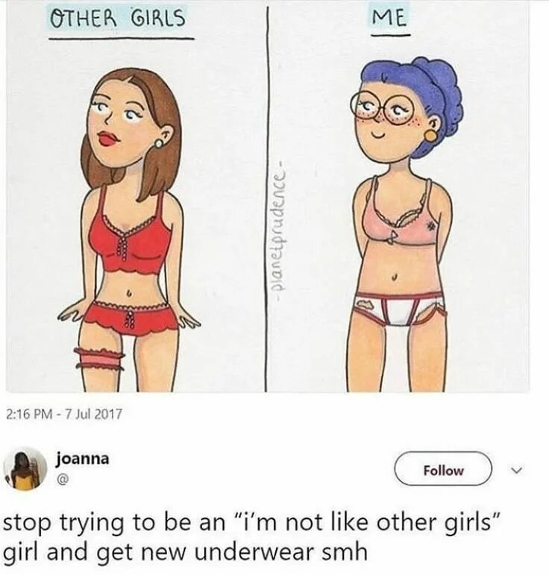Click the @ handle under joanna
Screen dimensions: 549x575
[x=62, y=479]
